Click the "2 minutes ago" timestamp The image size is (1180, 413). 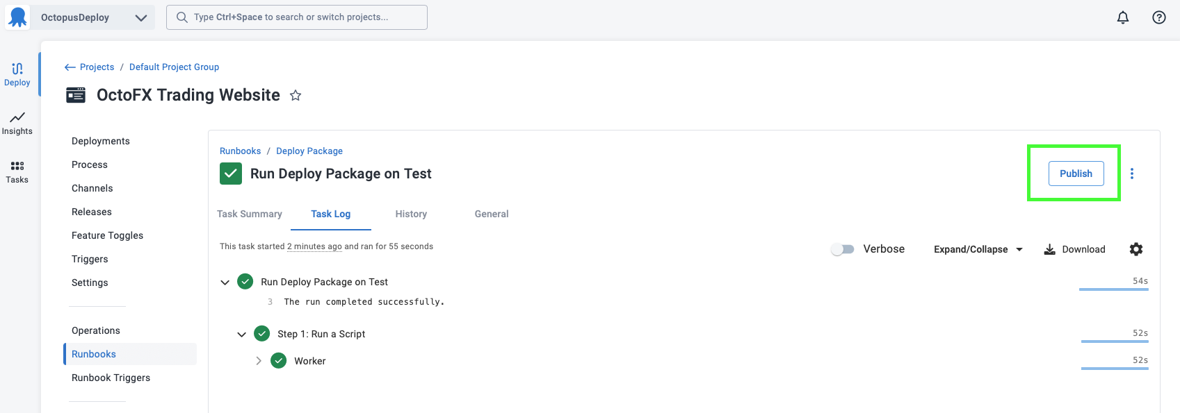(x=314, y=246)
